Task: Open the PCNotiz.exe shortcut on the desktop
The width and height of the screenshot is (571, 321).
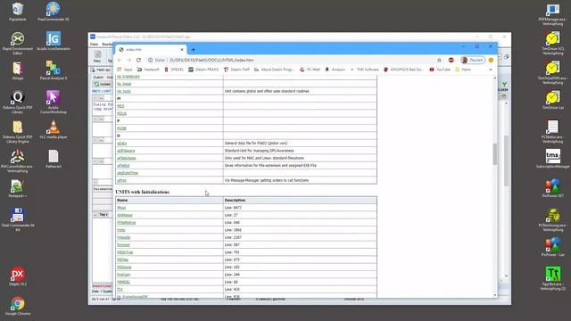Action: pyautogui.click(x=553, y=132)
